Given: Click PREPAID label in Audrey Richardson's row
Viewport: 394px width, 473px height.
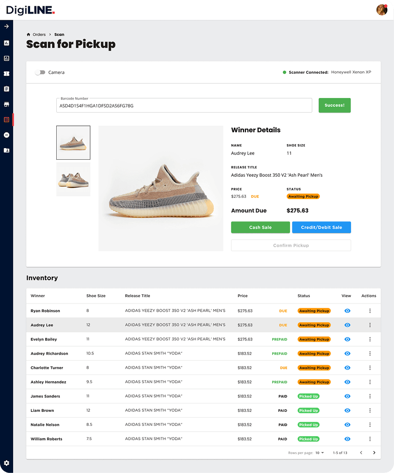Looking at the screenshot, I should (x=279, y=354).
